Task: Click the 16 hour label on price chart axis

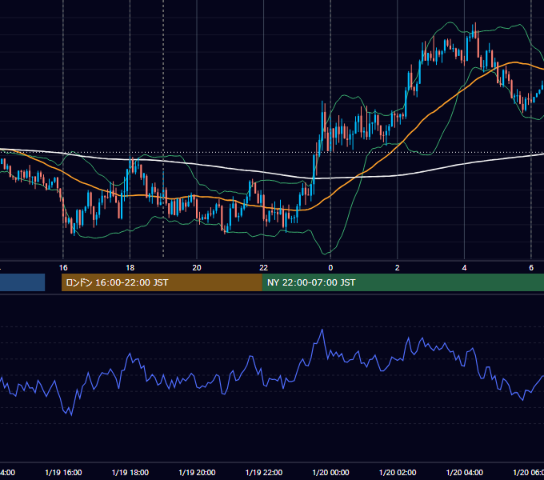Action: click(x=63, y=268)
